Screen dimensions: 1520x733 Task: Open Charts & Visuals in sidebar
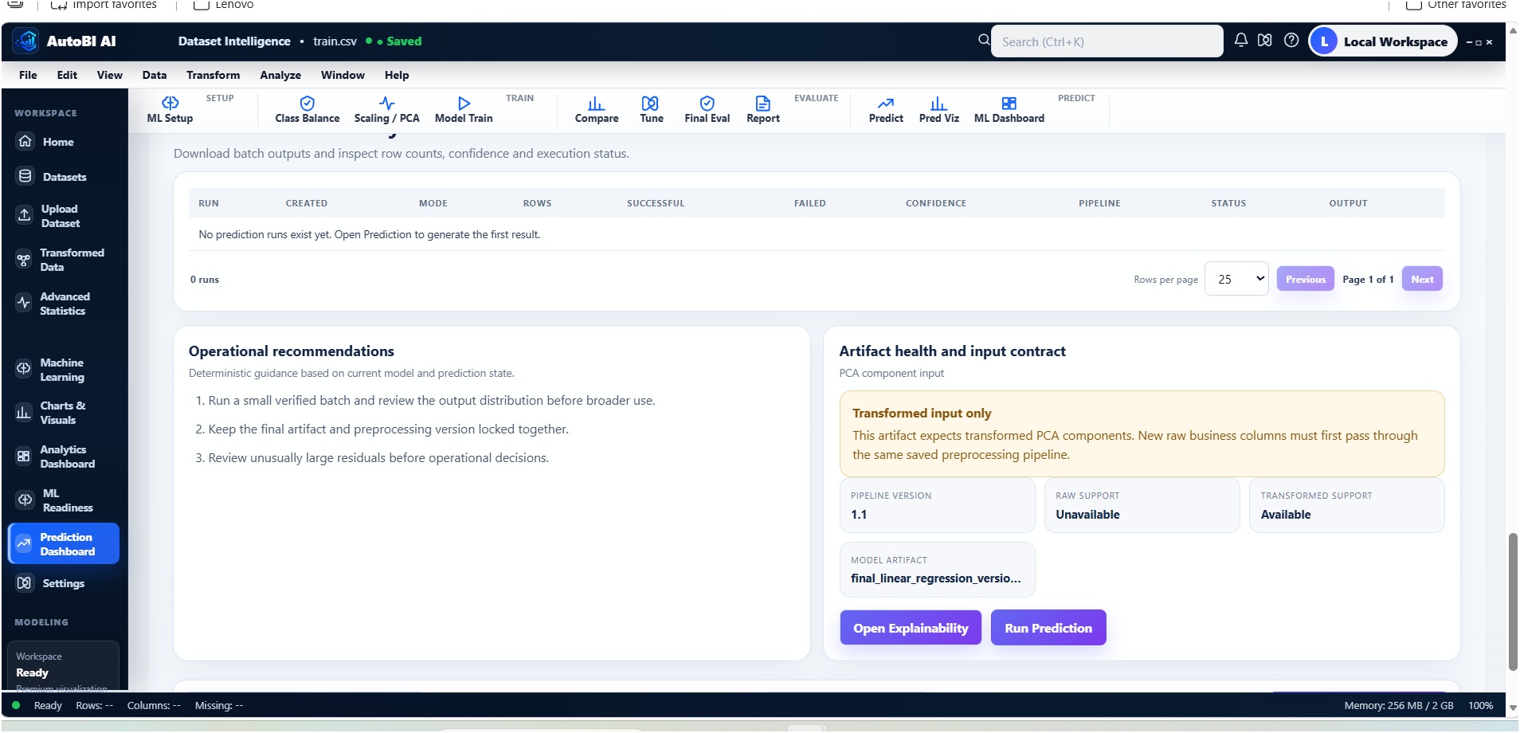[64, 413]
